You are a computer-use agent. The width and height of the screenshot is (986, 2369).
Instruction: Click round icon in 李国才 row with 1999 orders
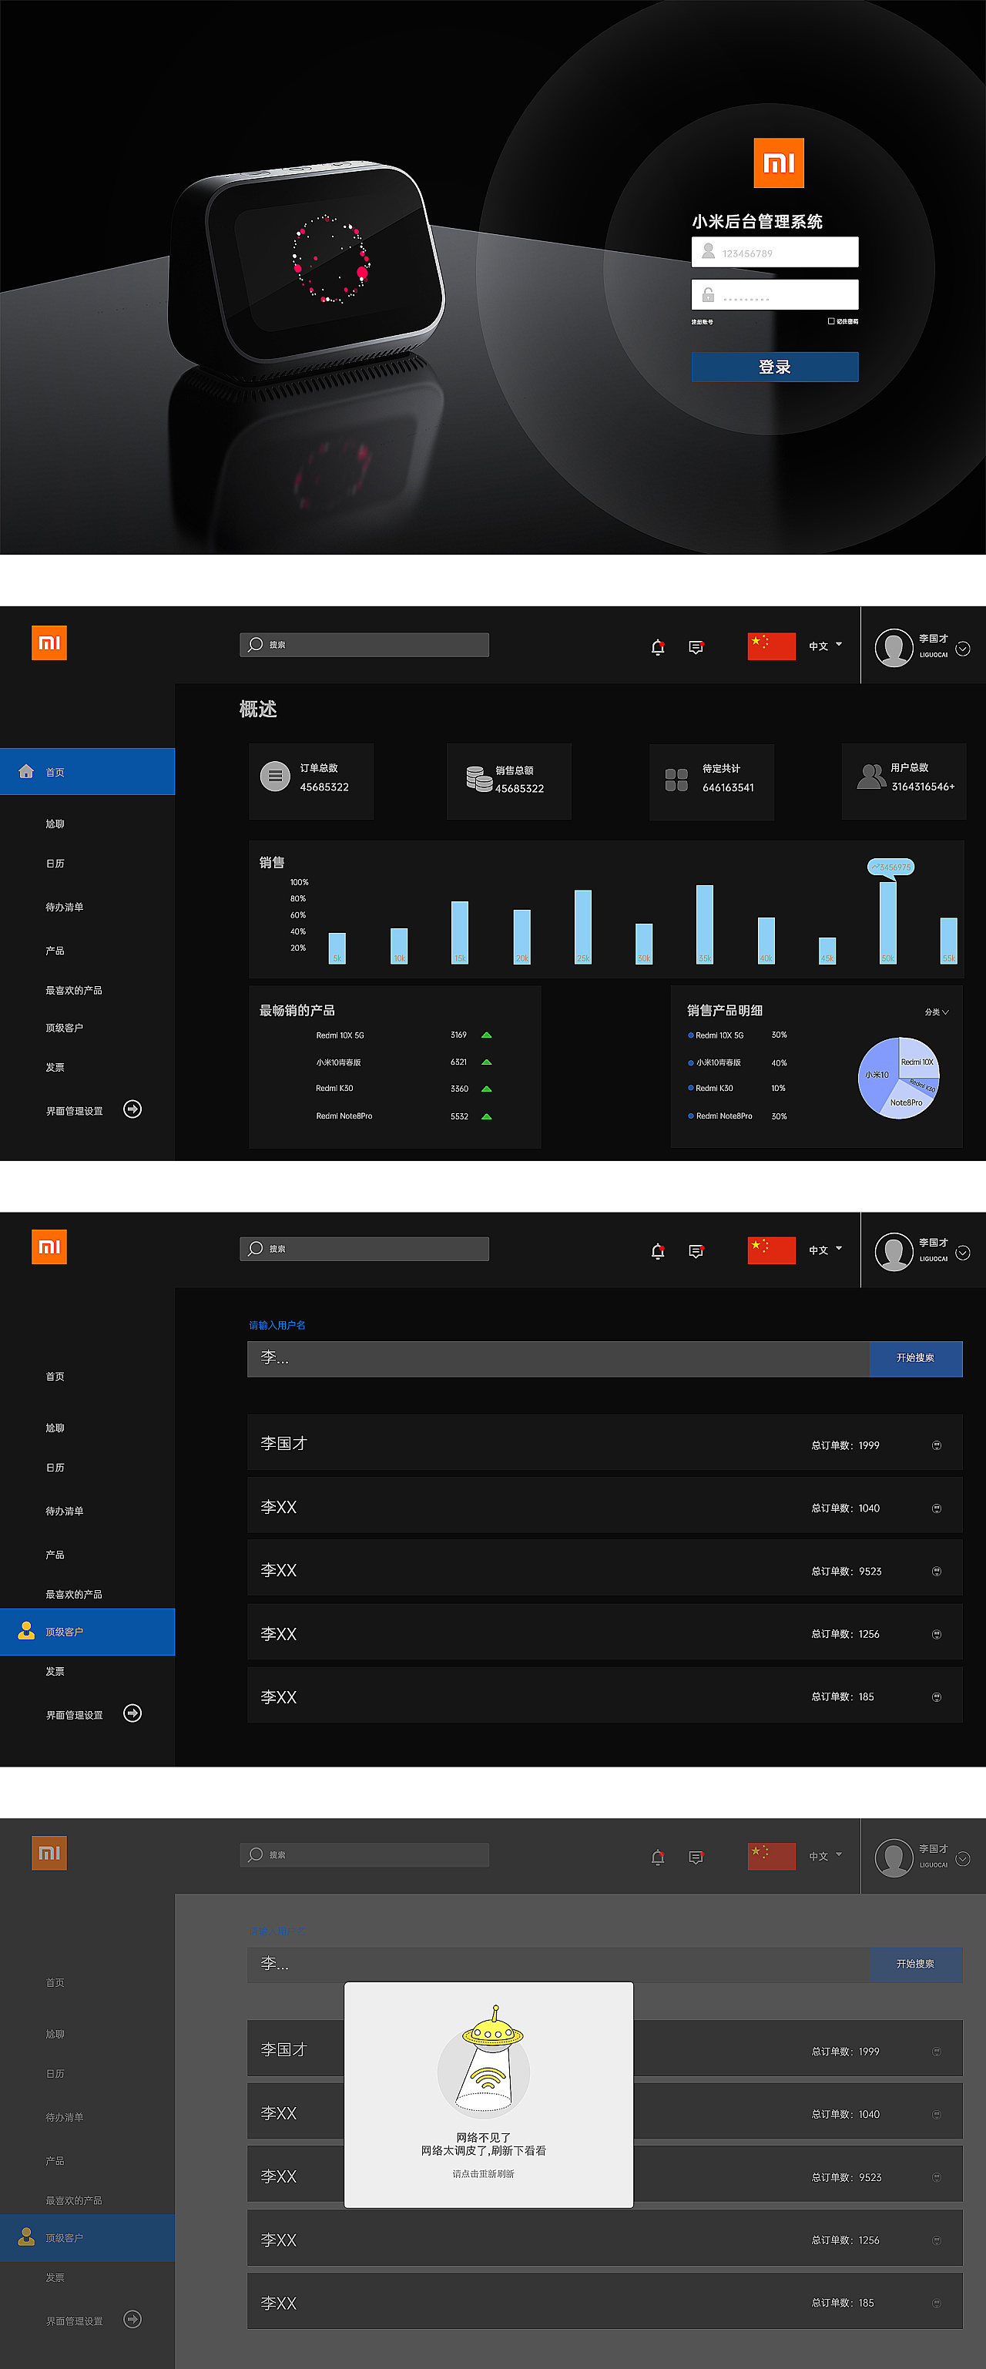pos(937,1445)
